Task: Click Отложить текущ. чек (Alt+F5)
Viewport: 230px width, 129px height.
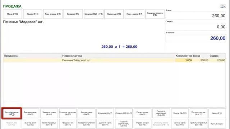Action: [x=68, y=113]
